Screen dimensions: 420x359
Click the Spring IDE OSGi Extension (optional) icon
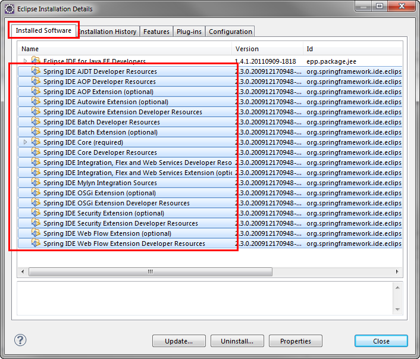click(36, 193)
